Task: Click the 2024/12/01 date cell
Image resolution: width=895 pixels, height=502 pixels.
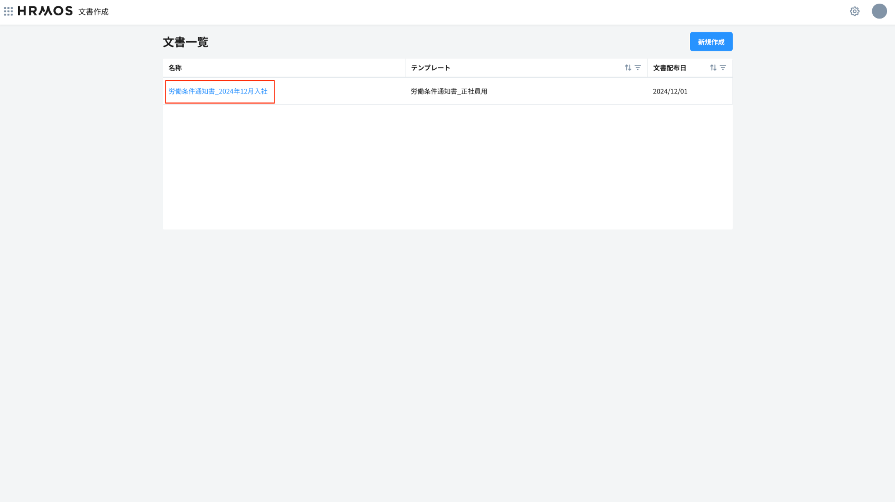Action: coord(670,91)
